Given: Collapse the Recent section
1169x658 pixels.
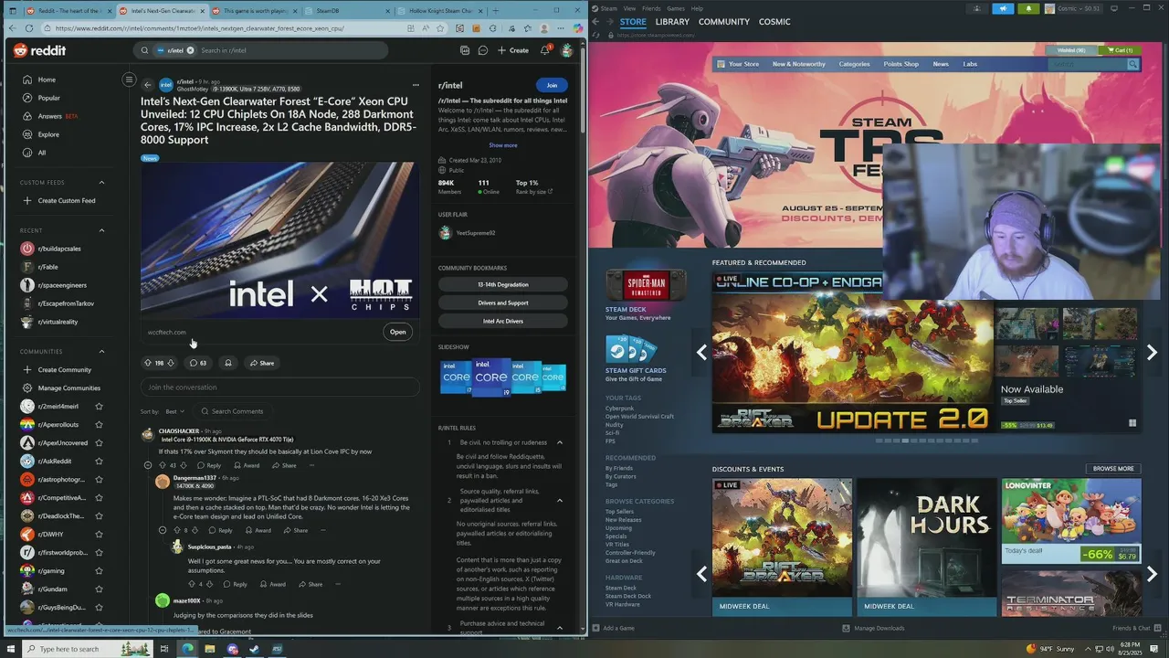Looking at the screenshot, I should (x=101, y=230).
